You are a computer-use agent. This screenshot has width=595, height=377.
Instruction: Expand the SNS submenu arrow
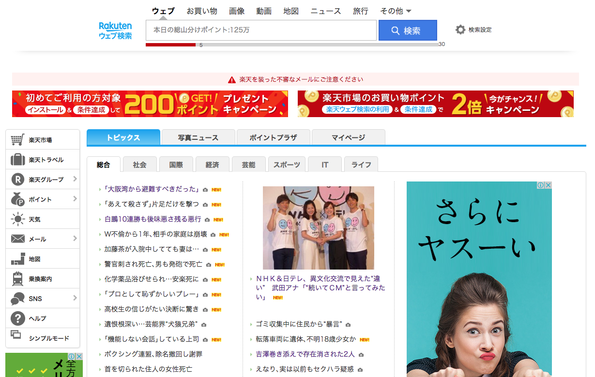[x=75, y=298]
